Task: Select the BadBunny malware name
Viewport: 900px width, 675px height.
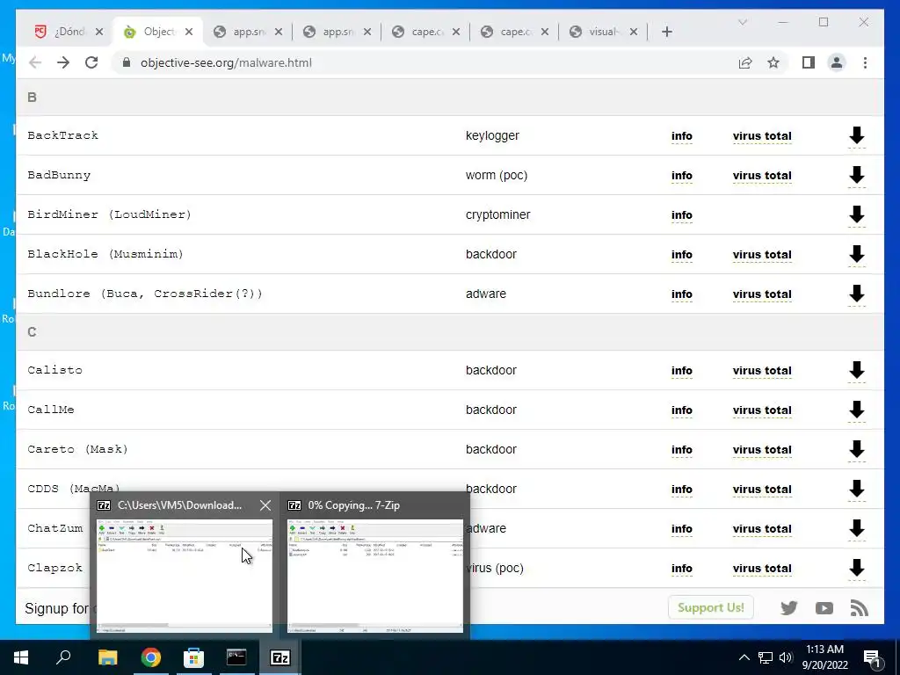Action: click(59, 175)
